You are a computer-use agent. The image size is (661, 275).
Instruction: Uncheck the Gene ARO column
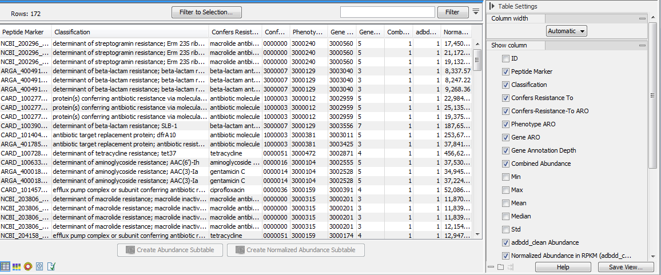[x=505, y=138]
